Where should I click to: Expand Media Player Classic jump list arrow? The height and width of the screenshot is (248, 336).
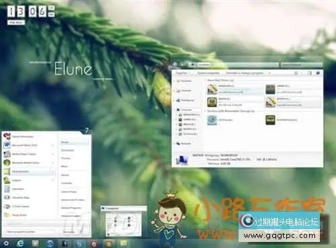coord(53,154)
